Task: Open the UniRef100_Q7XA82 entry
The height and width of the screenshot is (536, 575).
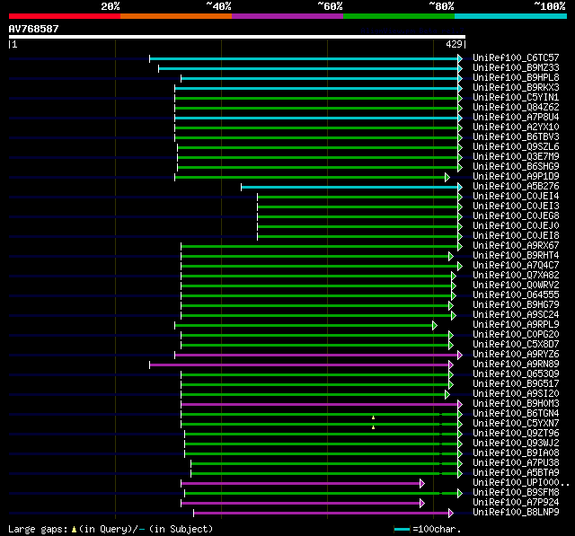Action: click(516, 276)
